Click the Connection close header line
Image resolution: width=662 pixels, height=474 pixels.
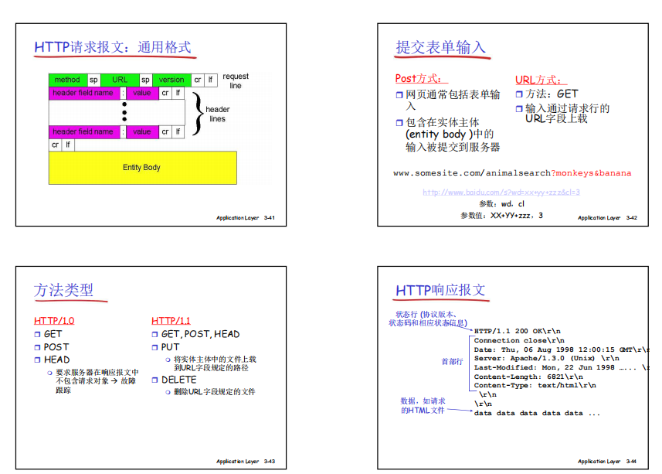pos(519,340)
